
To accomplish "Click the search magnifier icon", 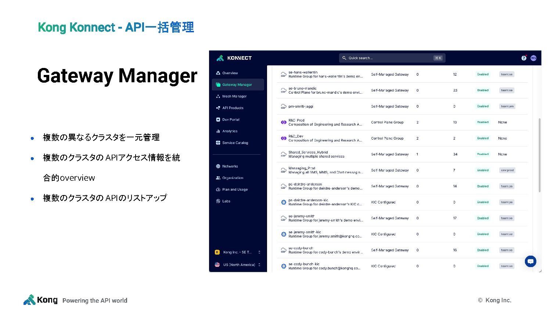I will pyautogui.click(x=344, y=58).
